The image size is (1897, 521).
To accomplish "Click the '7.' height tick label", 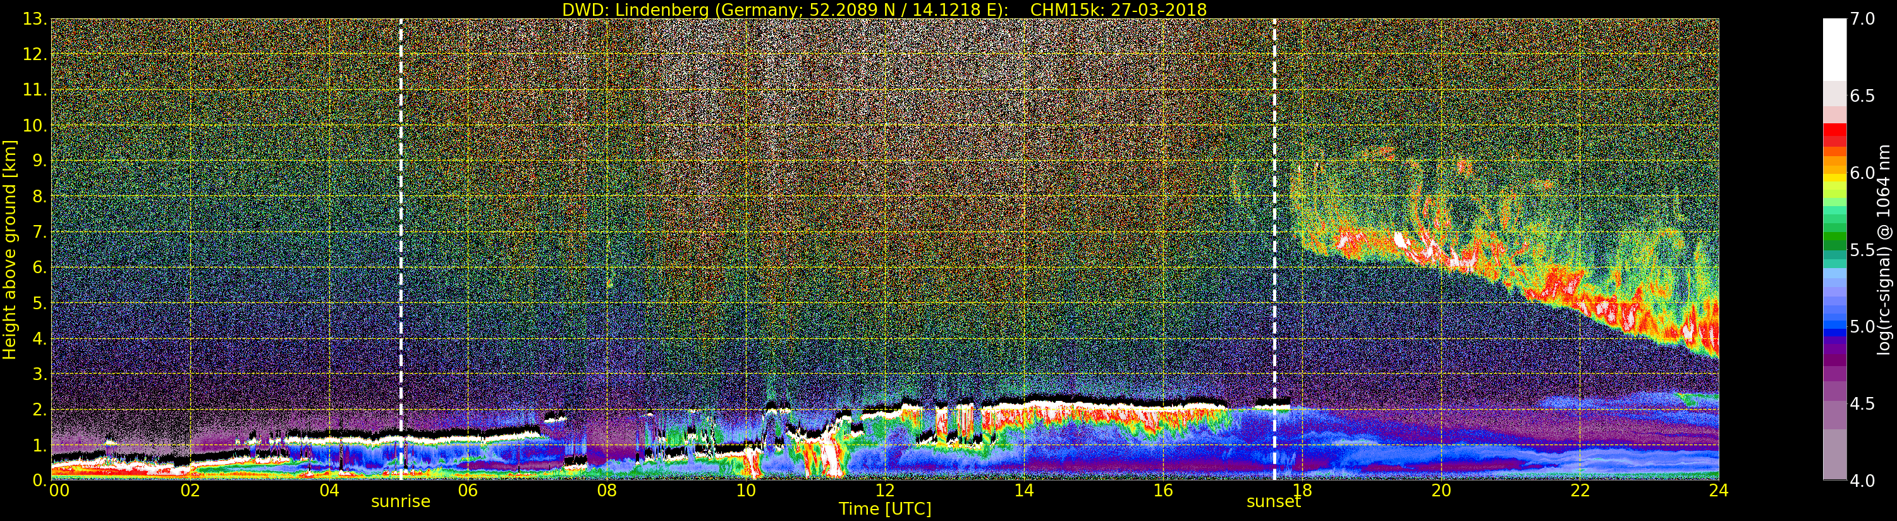I will (x=40, y=232).
